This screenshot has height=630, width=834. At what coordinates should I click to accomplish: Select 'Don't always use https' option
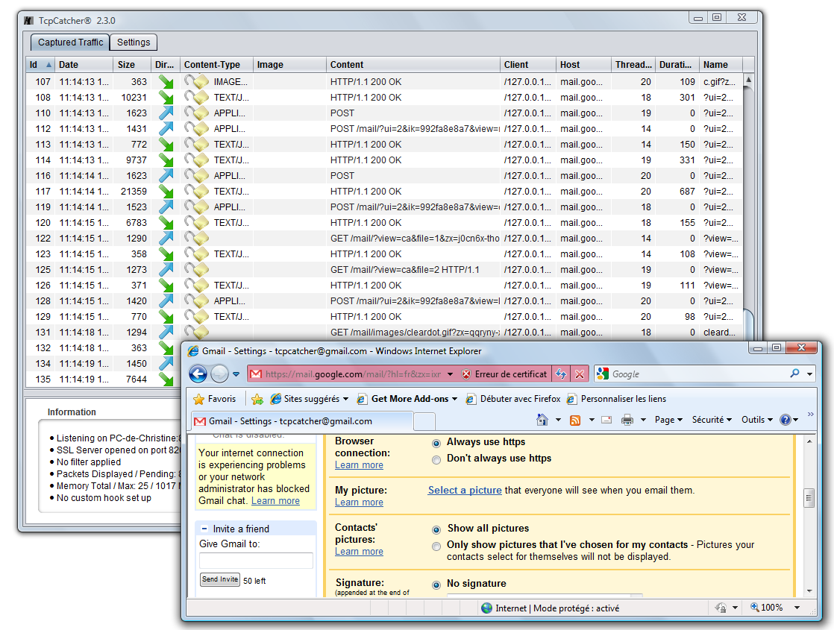[436, 459]
